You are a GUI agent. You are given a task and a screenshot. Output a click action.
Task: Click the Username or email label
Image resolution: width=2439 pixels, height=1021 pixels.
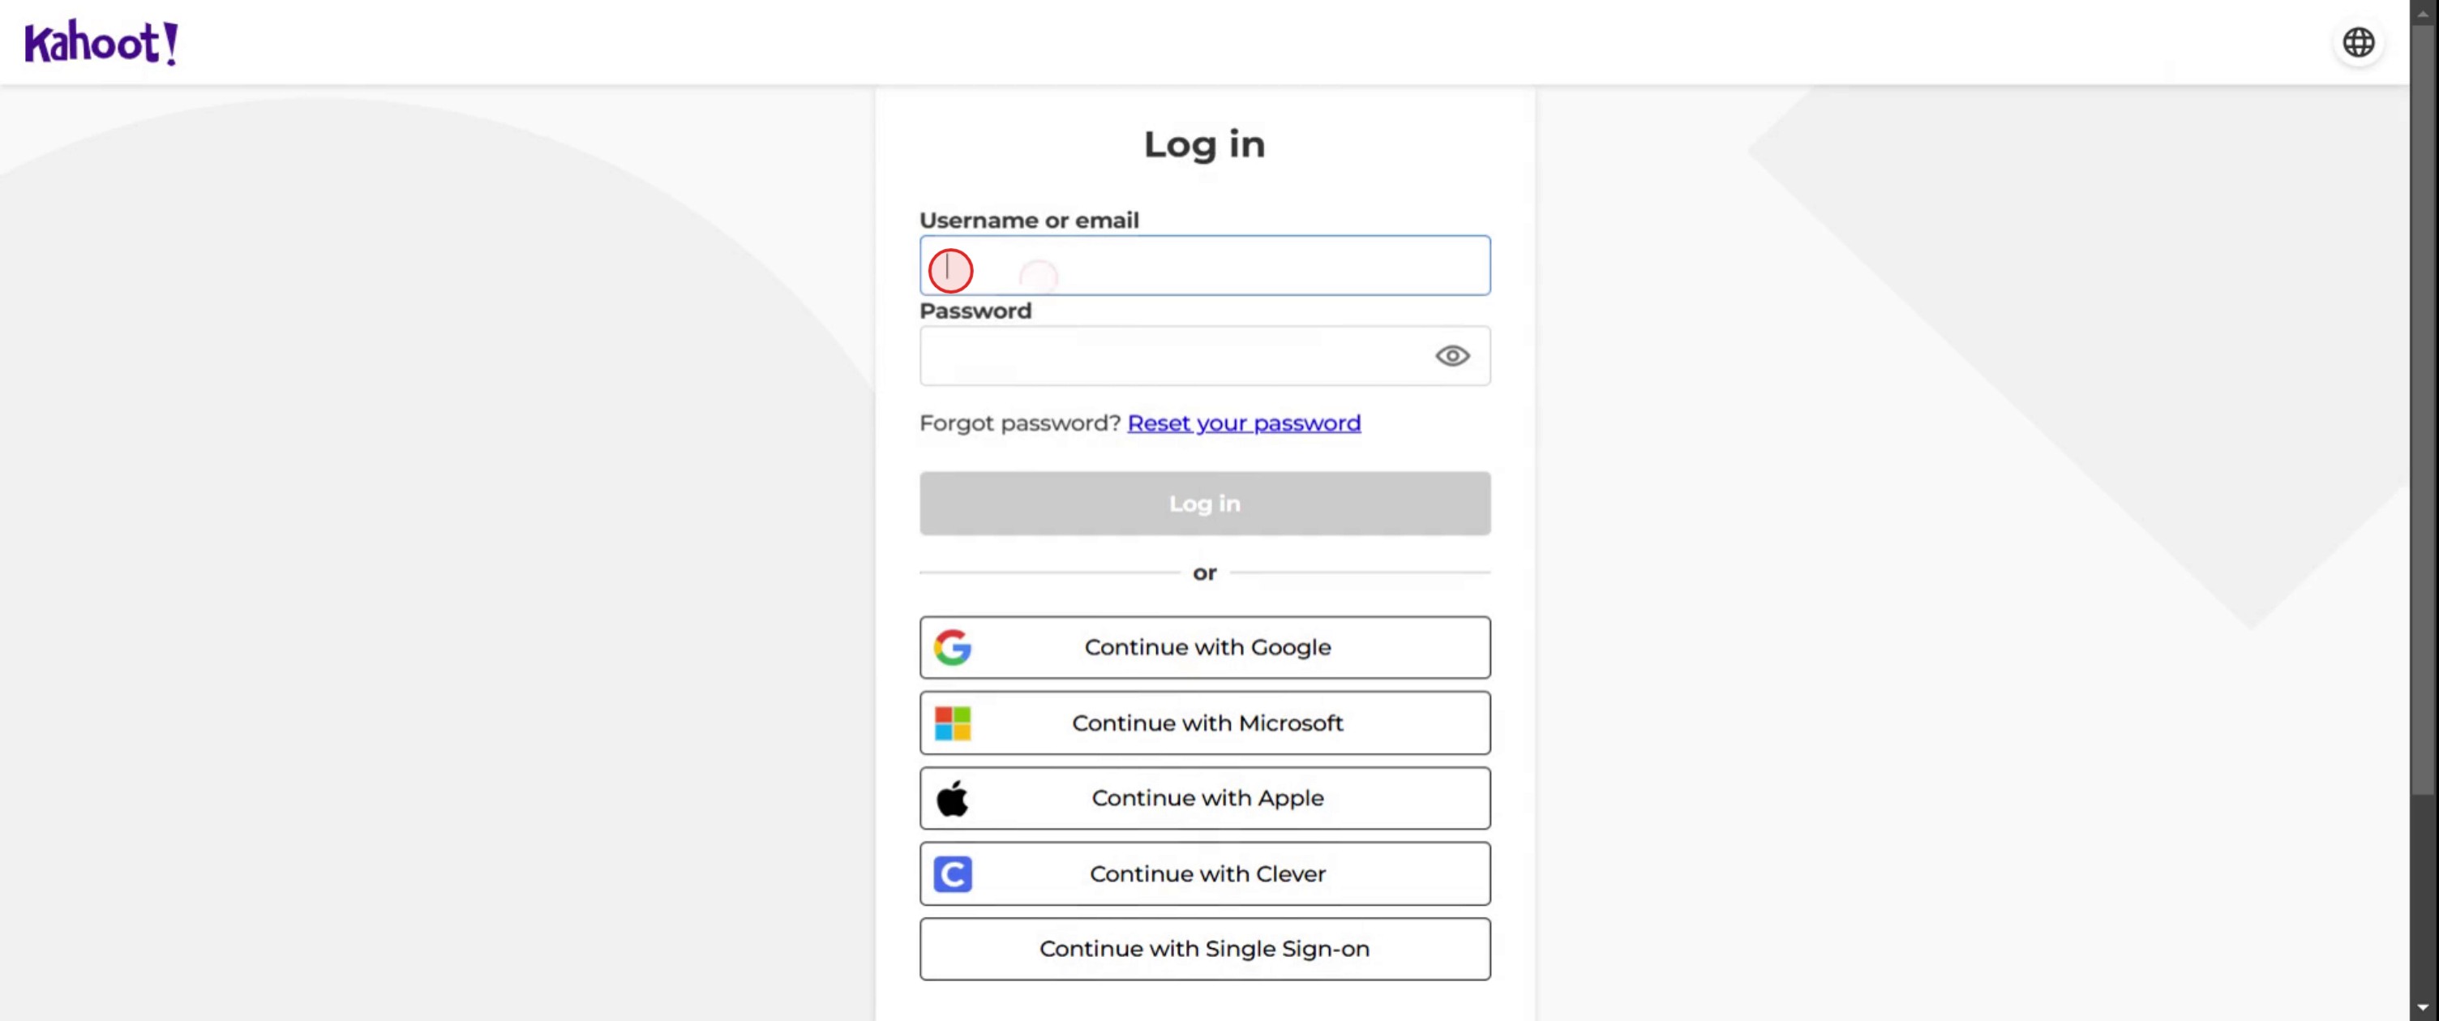tap(1028, 221)
